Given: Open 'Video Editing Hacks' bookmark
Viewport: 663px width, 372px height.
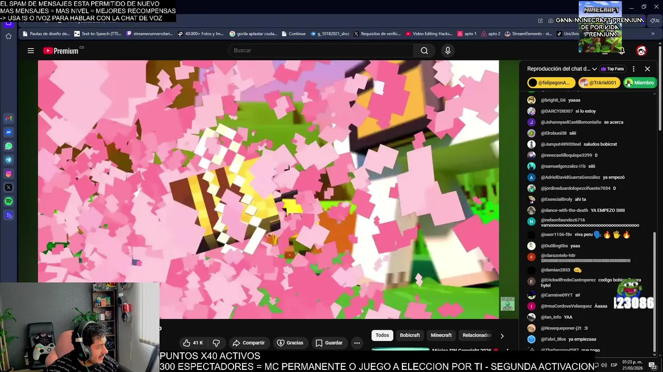Looking at the screenshot, I should pos(429,34).
